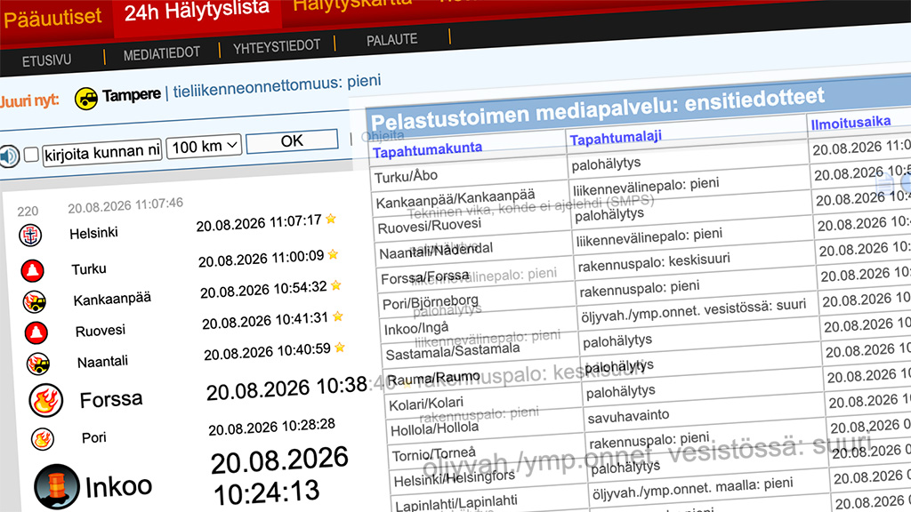Select Ruovesi in the alert list
Screen dimensions: 911x512
[100, 331]
